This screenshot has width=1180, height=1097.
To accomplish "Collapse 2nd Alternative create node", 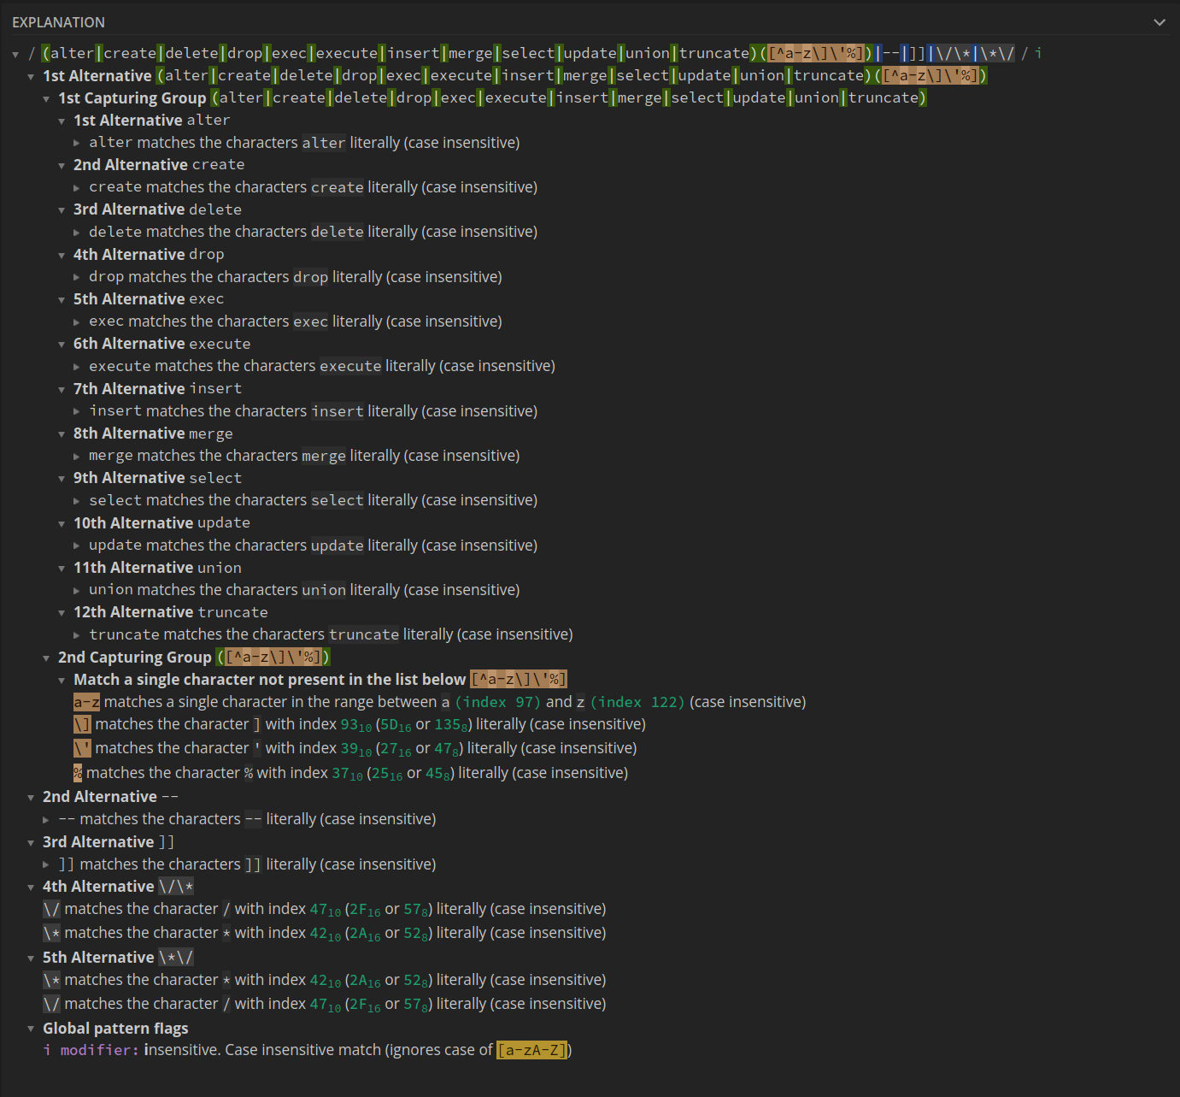I will [62, 165].
